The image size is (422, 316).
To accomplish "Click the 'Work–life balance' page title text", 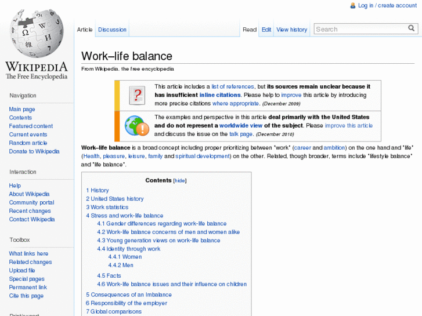I will click(127, 56).
